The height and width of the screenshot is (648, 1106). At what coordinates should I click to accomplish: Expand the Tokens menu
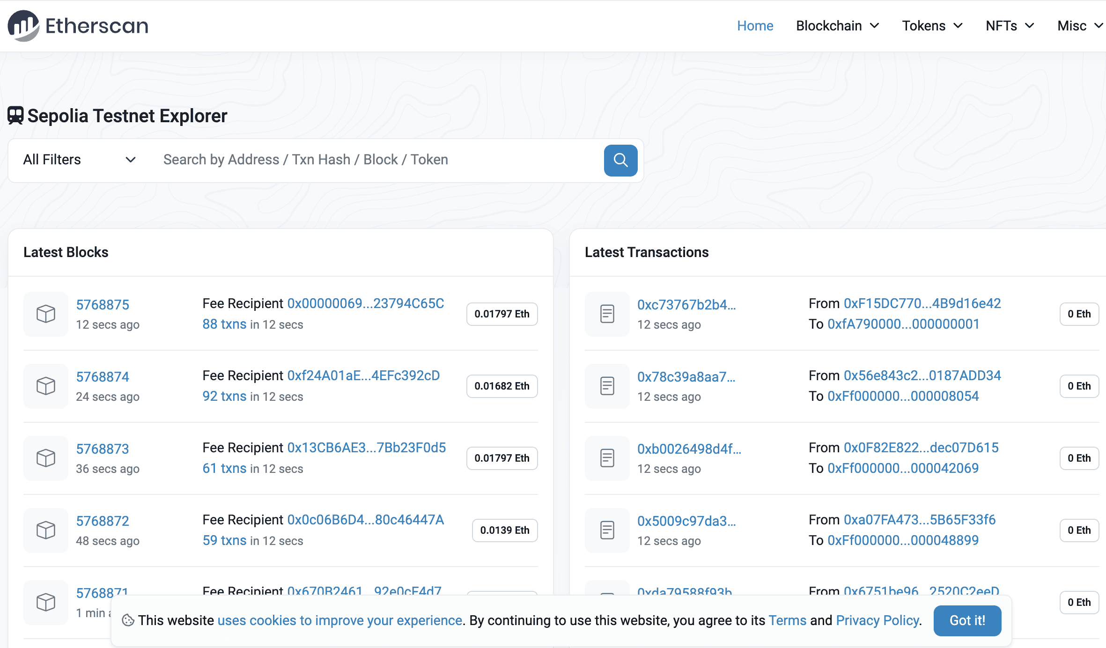click(932, 26)
